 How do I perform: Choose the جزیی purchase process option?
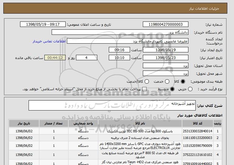point(190,89)
